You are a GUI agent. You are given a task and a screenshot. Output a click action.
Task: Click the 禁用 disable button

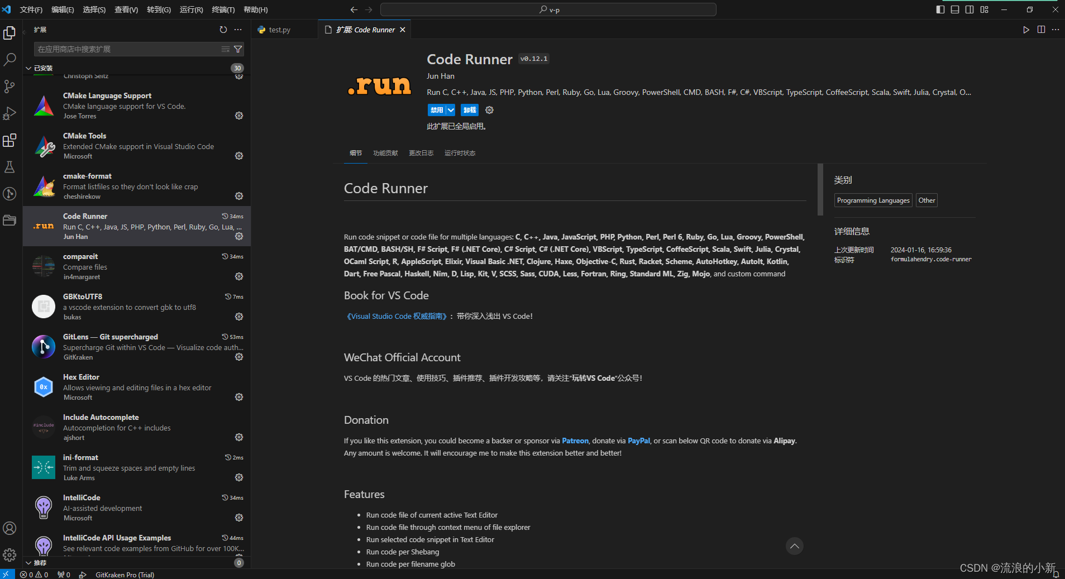coord(437,110)
